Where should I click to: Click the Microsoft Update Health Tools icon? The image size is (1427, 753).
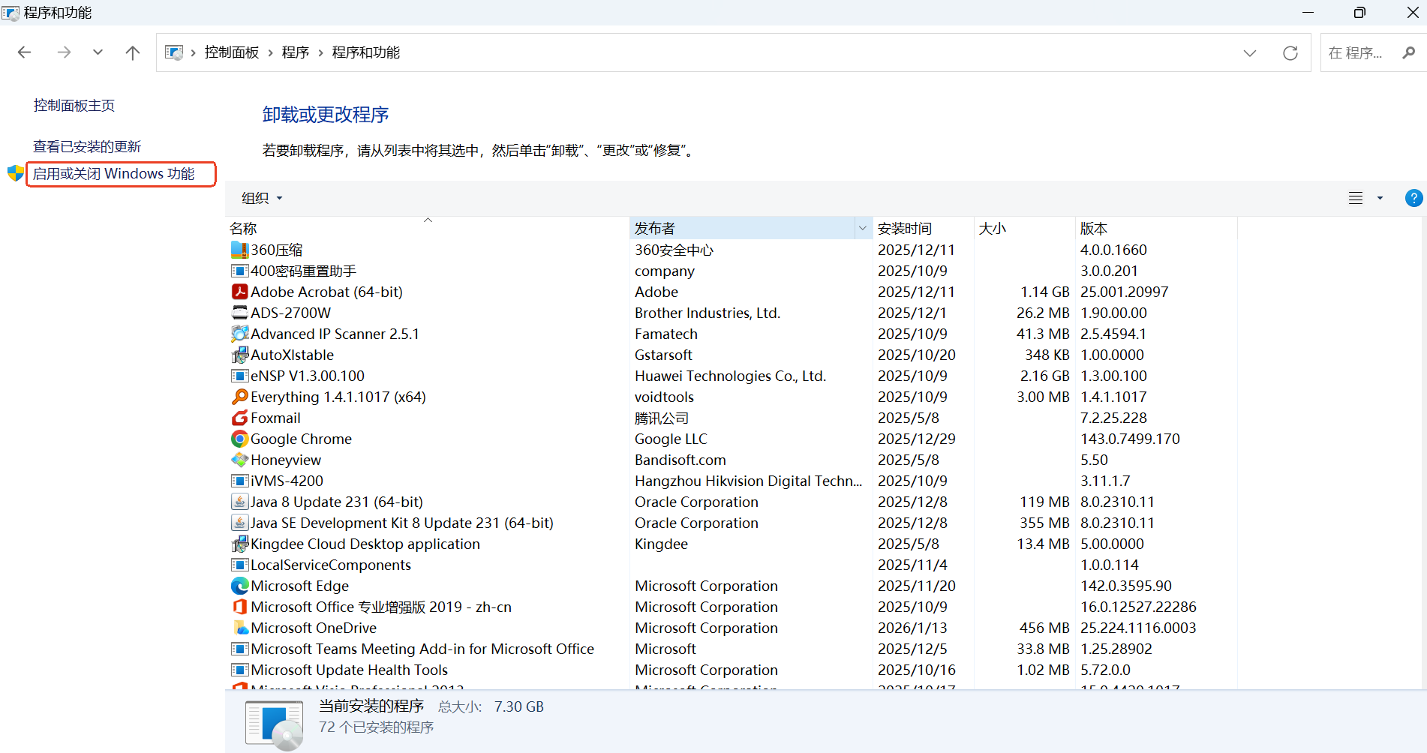click(x=239, y=670)
